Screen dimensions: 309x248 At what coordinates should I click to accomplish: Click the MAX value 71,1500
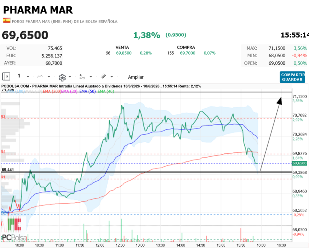pyautogui.click(x=277, y=48)
